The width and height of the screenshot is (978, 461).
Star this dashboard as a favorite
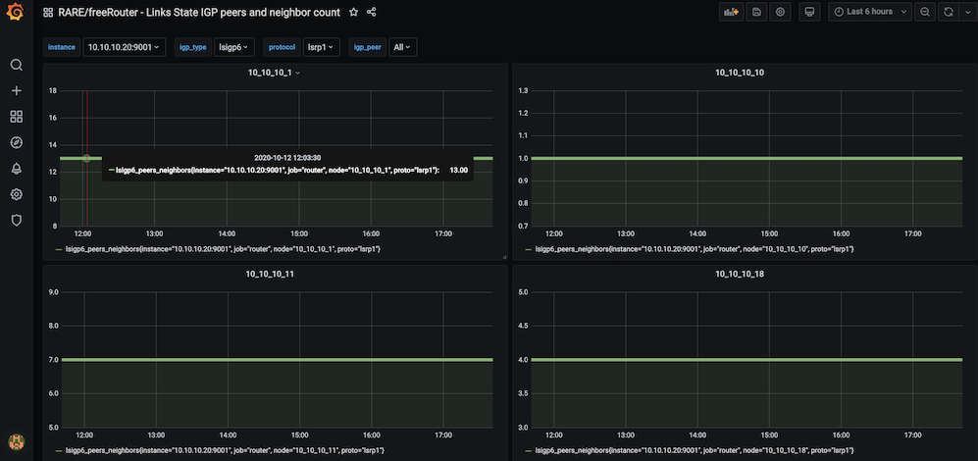(353, 13)
